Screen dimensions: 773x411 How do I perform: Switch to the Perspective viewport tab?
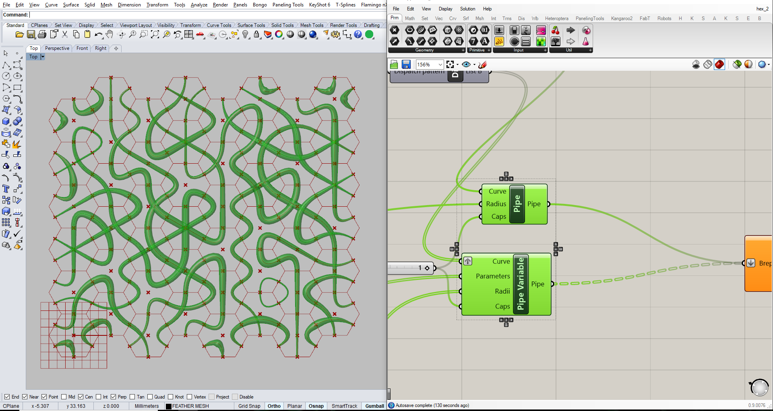point(57,48)
